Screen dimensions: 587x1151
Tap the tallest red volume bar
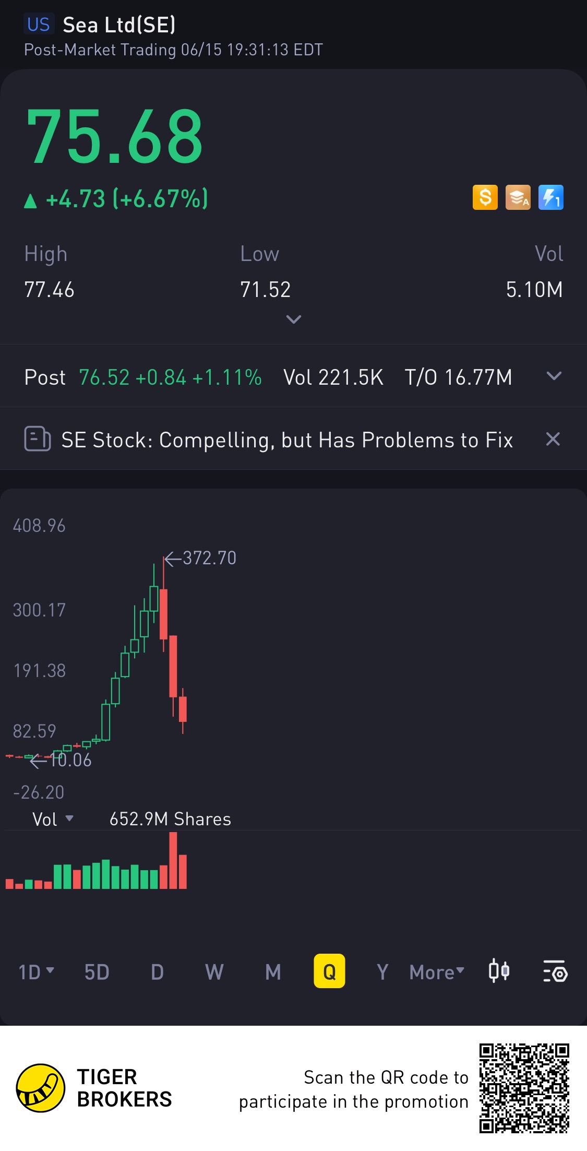point(173,860)
